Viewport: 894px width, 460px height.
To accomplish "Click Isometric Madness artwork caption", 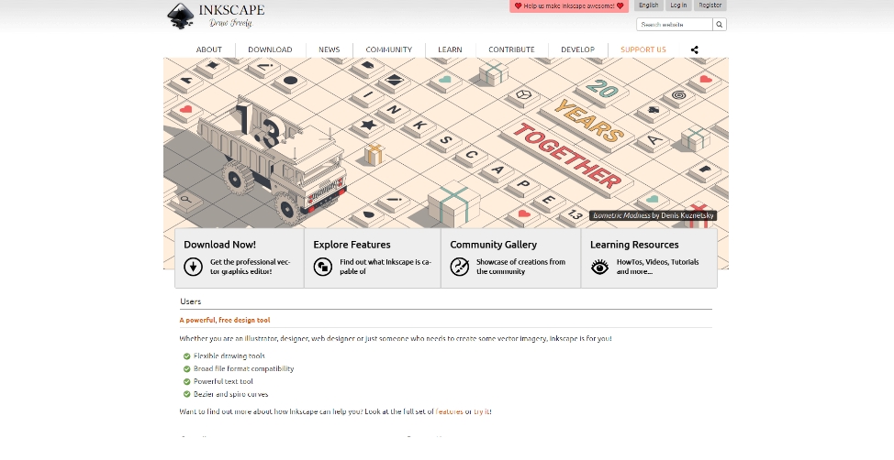I will (653, 215).
